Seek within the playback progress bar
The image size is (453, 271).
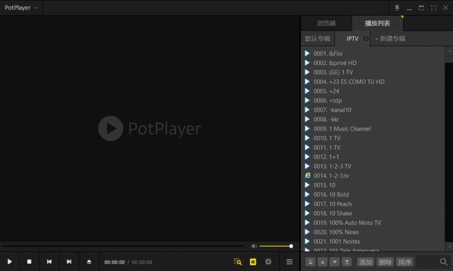[x=123, y=246]
